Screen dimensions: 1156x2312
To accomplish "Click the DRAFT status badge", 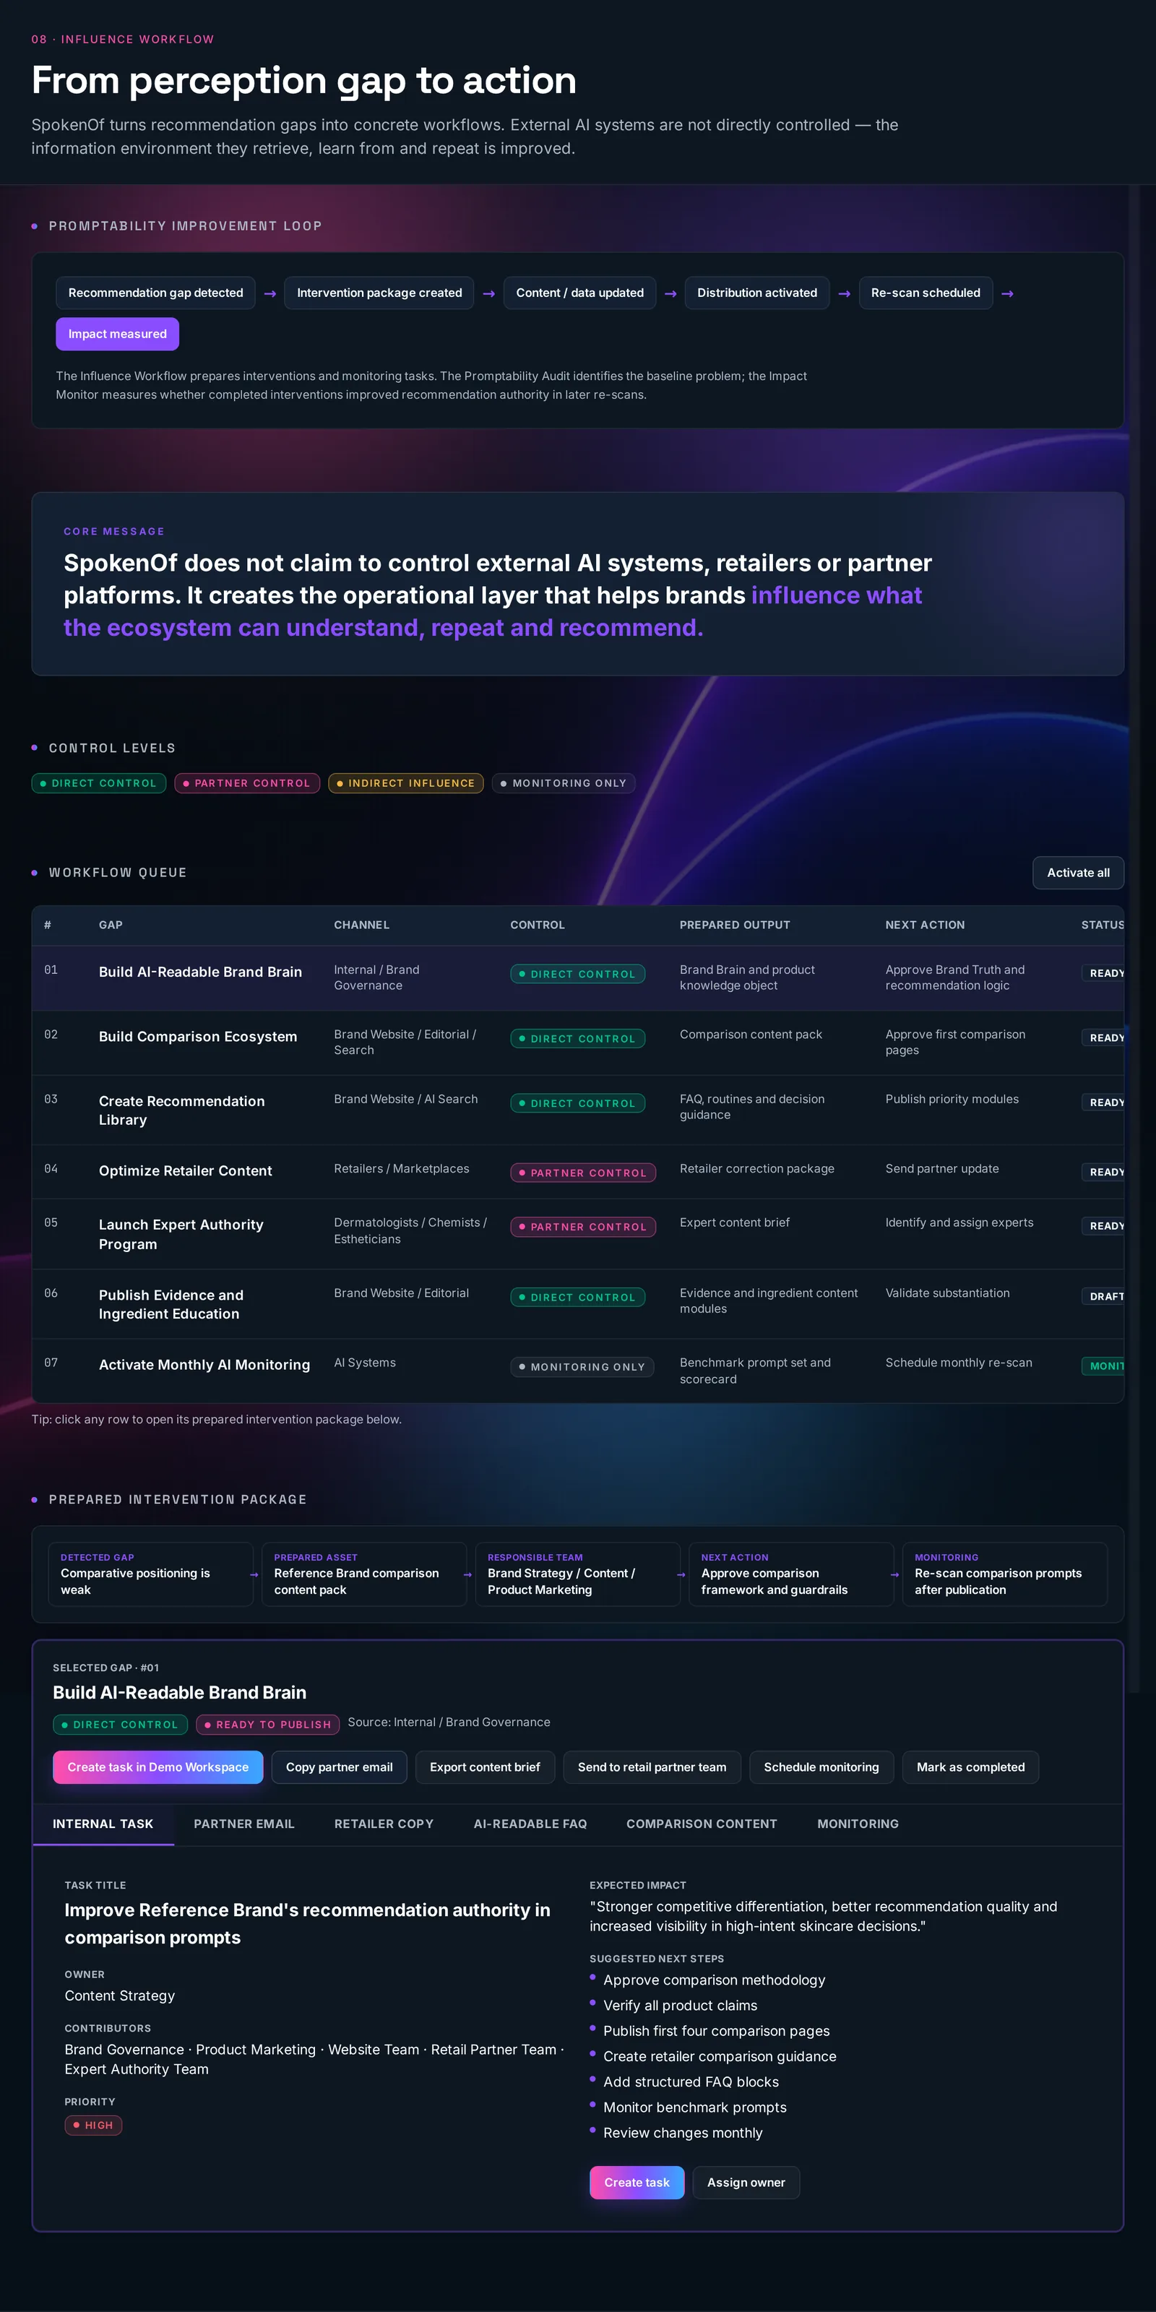I will tap(1104, 1296).
